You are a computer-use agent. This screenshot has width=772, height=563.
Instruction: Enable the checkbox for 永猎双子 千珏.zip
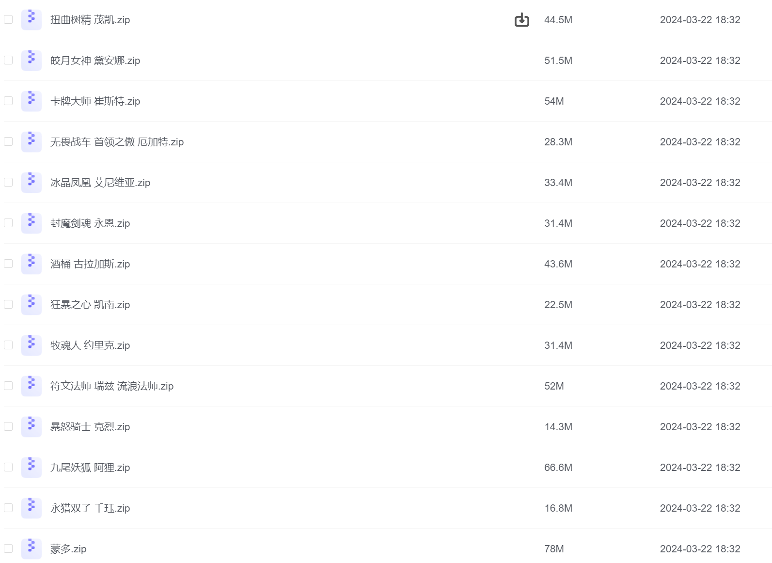pos(8,508)
